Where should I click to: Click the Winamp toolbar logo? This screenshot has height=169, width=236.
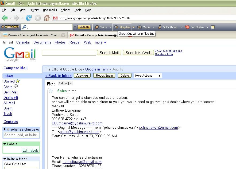pos(10,27)
